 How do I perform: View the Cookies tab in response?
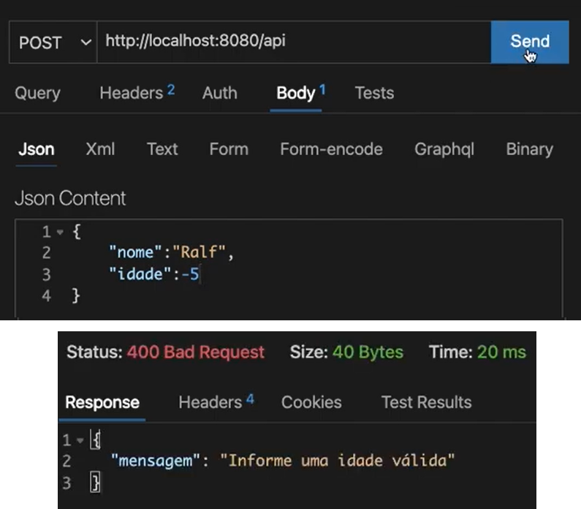click(x=311, y=402)
